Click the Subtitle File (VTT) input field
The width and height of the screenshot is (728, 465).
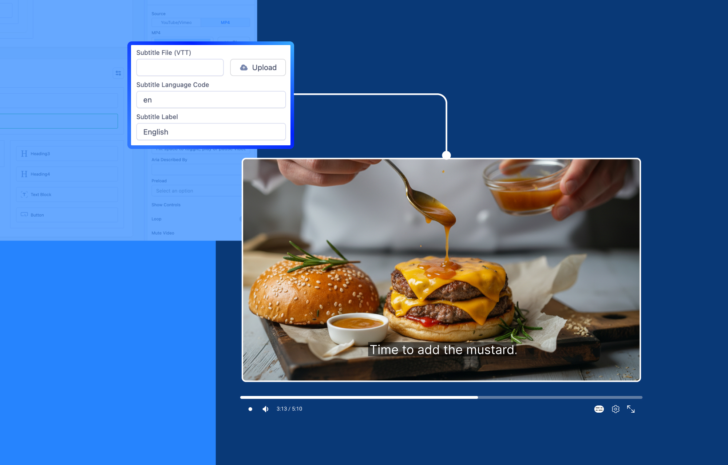pos(180,68)
